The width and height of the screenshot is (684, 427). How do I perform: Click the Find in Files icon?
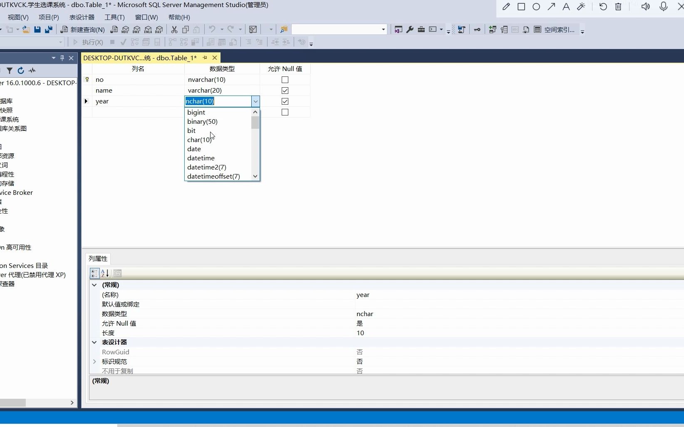[284, 29]
